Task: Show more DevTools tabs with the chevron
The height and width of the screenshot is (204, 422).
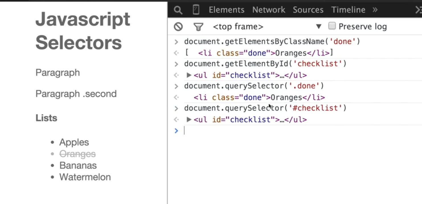Action: pos(375,10)
